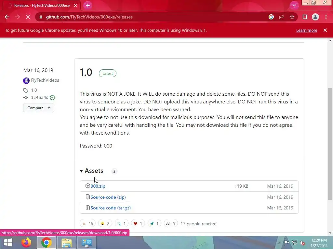Open the Learn more link about updates
333x249 pixels.
(307, 30)
